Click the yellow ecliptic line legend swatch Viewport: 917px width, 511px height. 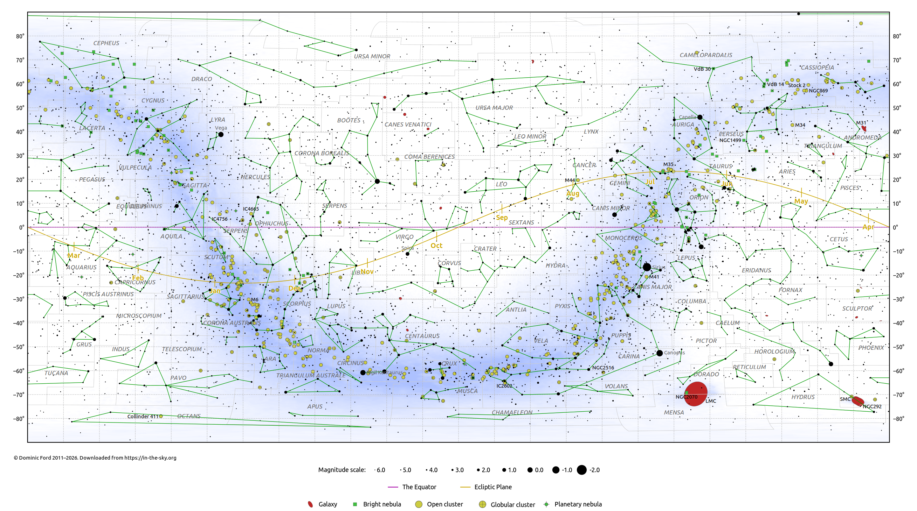(465, 487)
